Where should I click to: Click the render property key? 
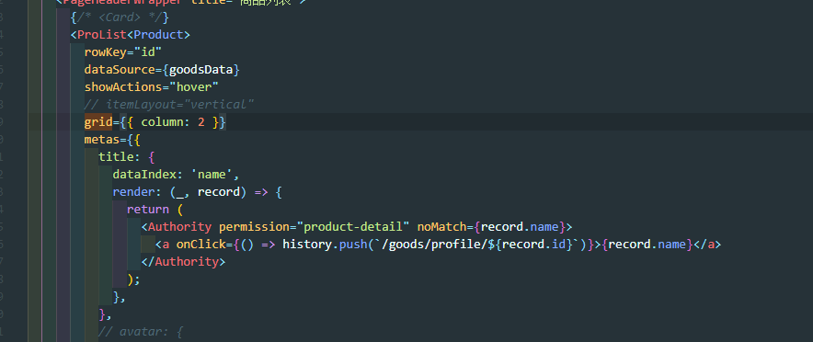(133, 192)
